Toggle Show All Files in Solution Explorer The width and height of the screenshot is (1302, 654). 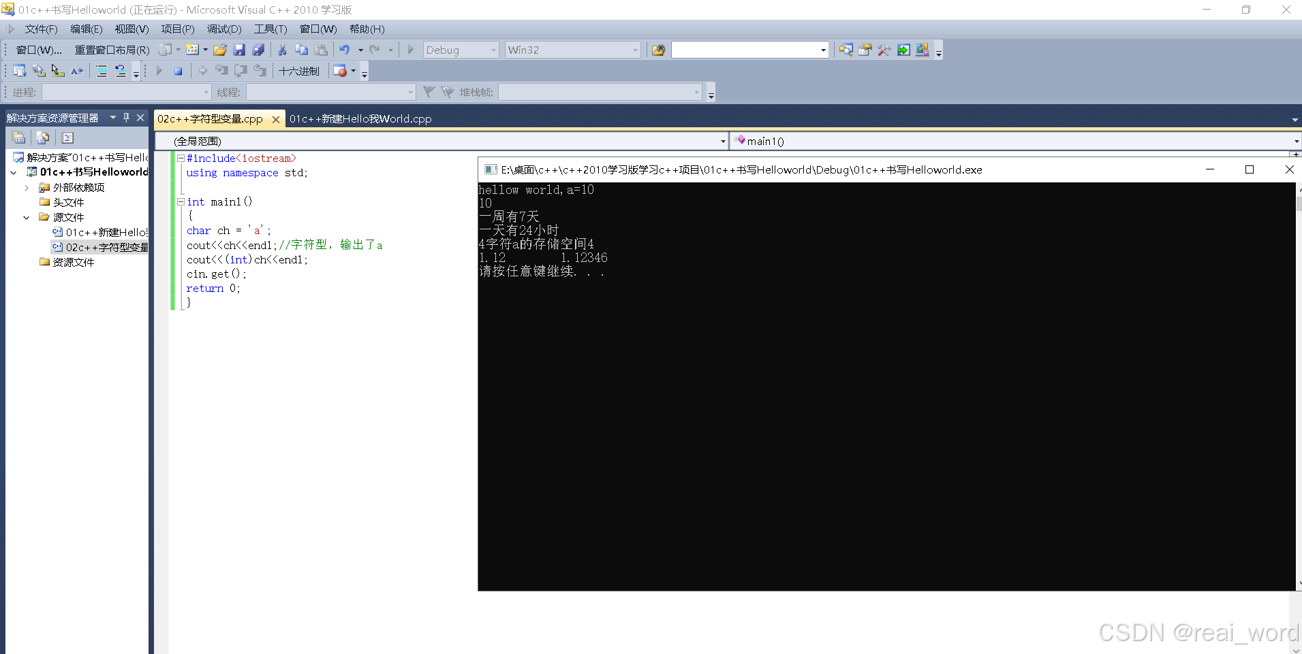[42, 137]
